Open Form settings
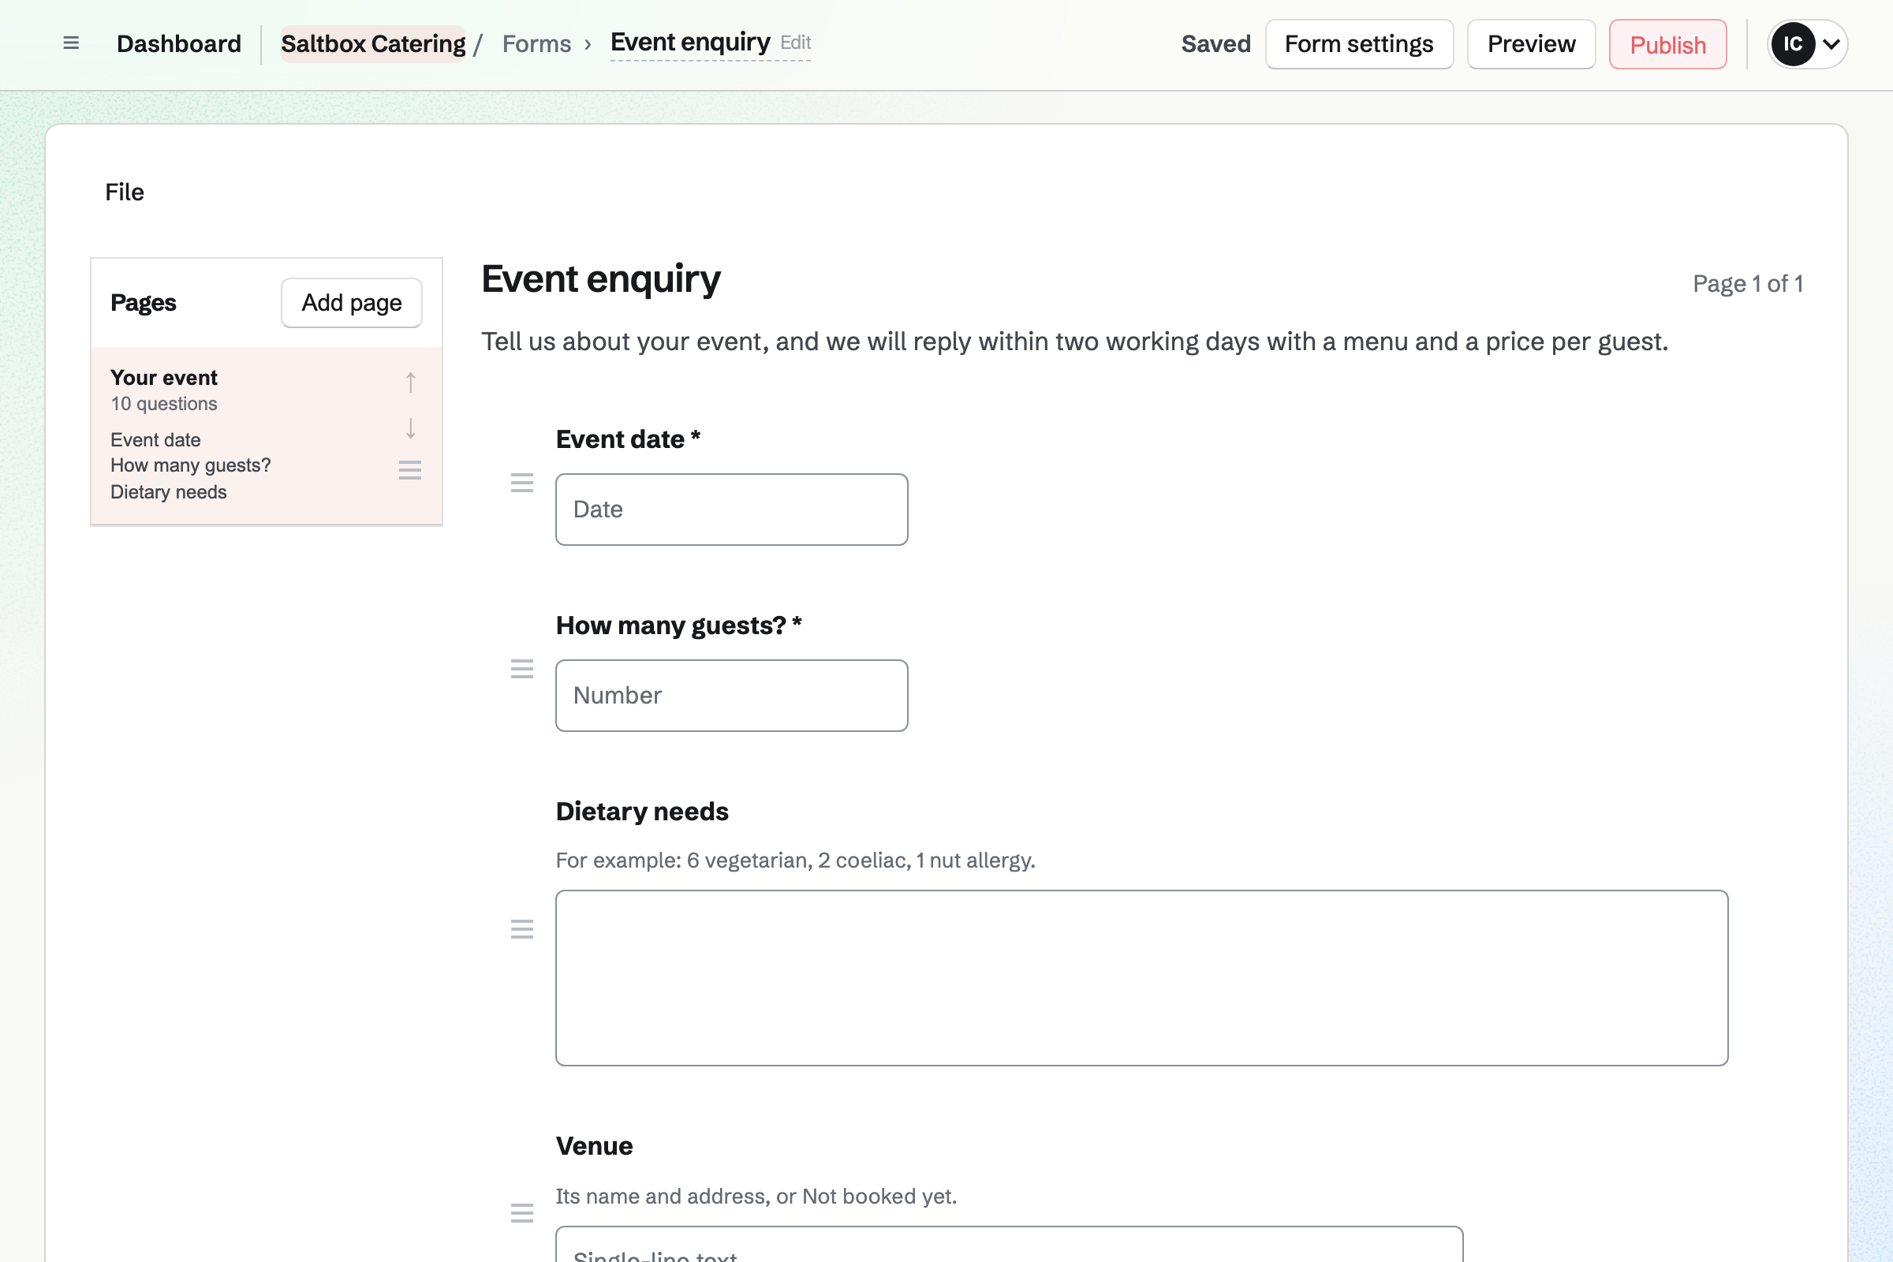 pos(1358,44)
